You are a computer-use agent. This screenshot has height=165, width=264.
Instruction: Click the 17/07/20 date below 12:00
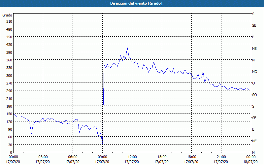132,162
